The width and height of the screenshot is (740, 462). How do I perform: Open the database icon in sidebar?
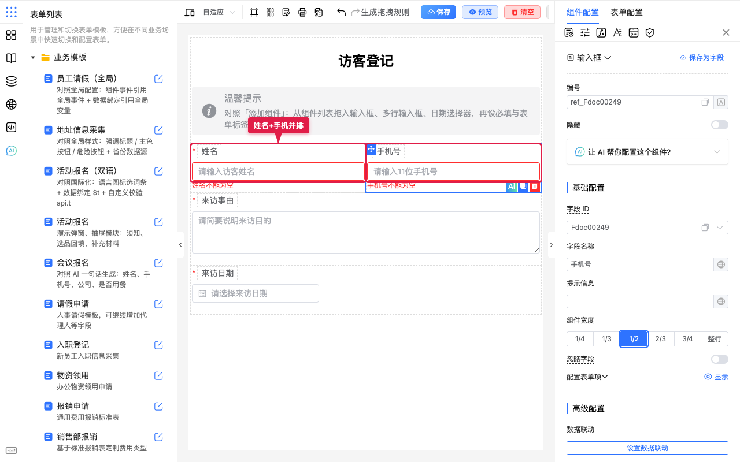11,81
